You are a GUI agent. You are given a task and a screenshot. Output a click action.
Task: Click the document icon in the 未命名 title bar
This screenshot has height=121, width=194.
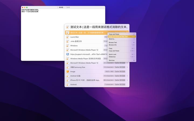pos(58,8)
